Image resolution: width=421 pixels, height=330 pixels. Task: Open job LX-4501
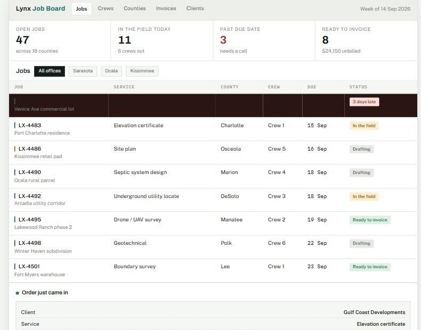tap(29, 267)
